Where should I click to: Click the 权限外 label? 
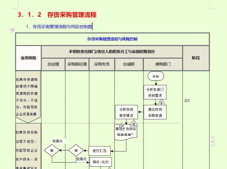pyautogui.click(x=58, y=141)
